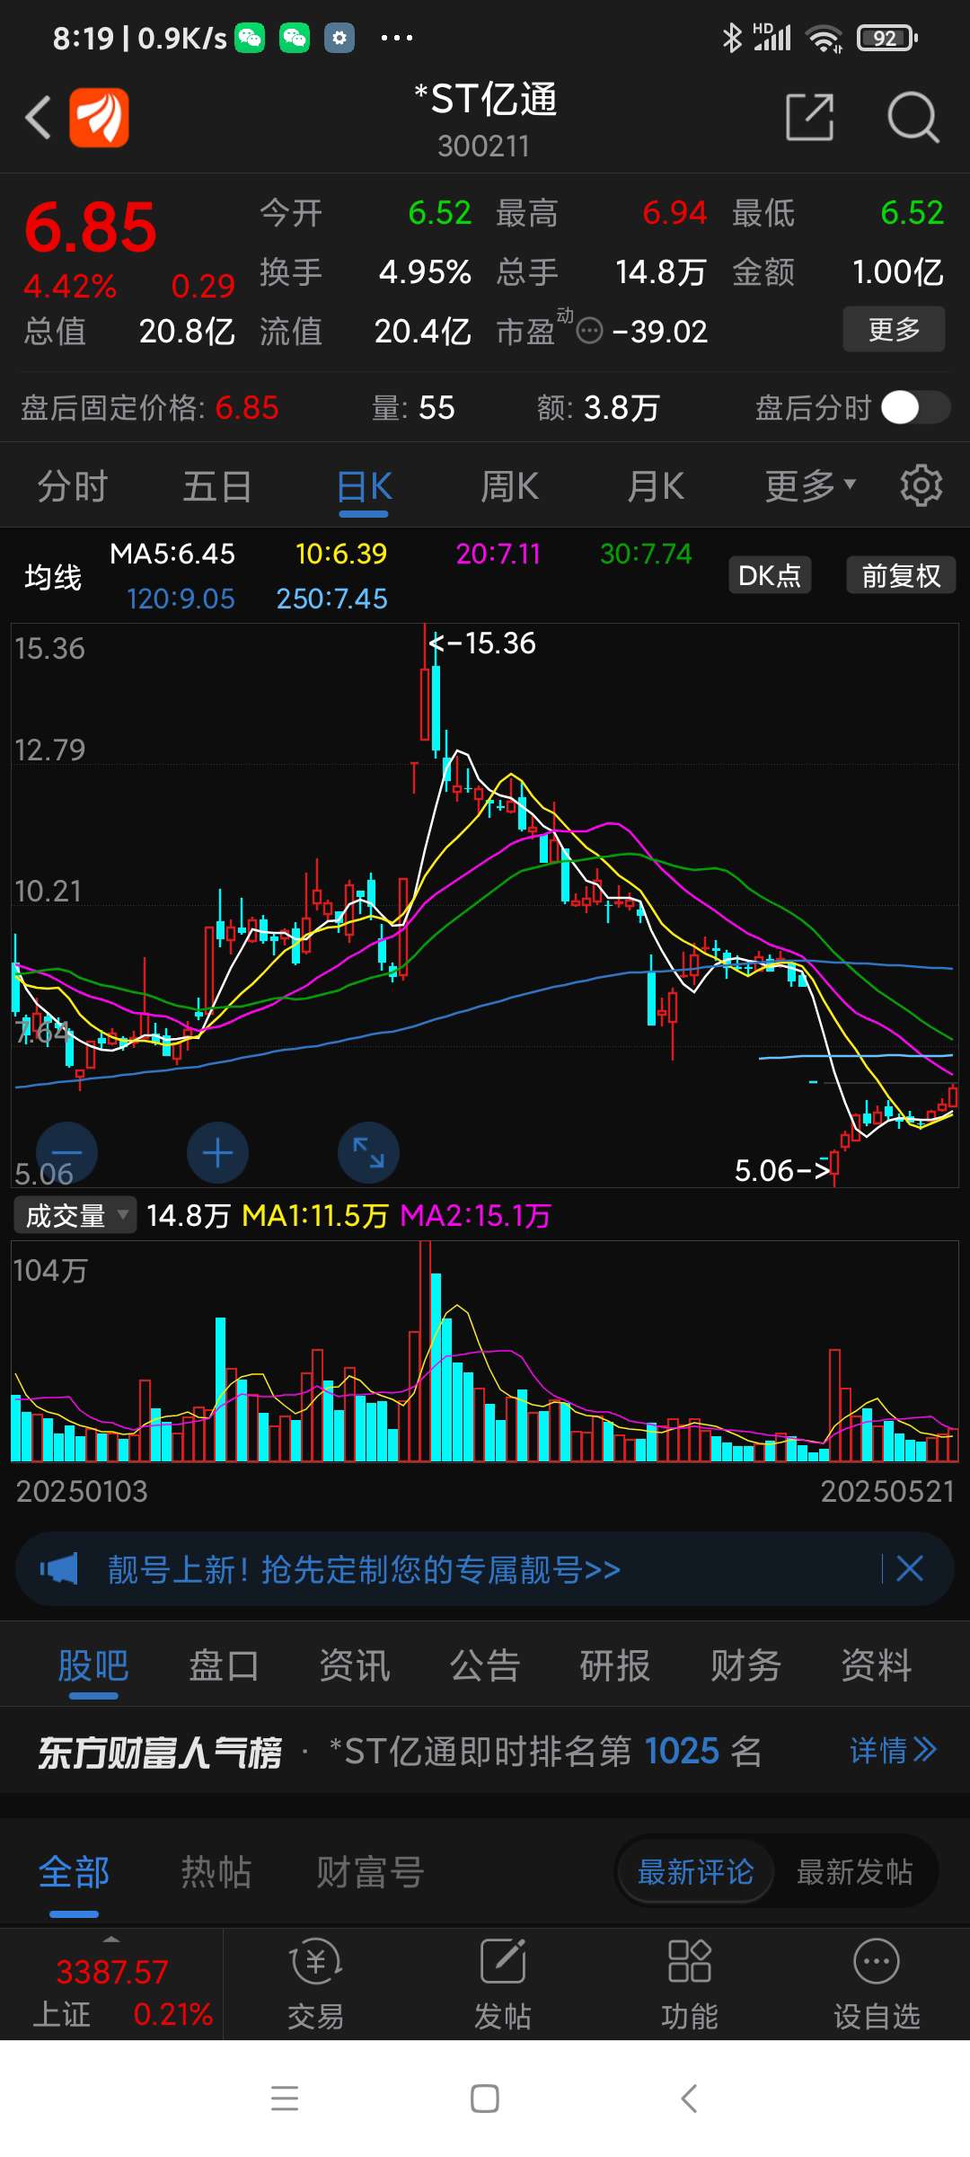Open the 研报 tab

click(x=615, y=1665)
